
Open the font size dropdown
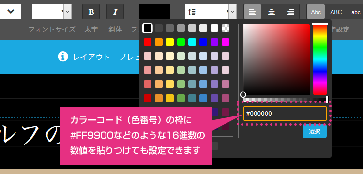click(x=52, y=12)
